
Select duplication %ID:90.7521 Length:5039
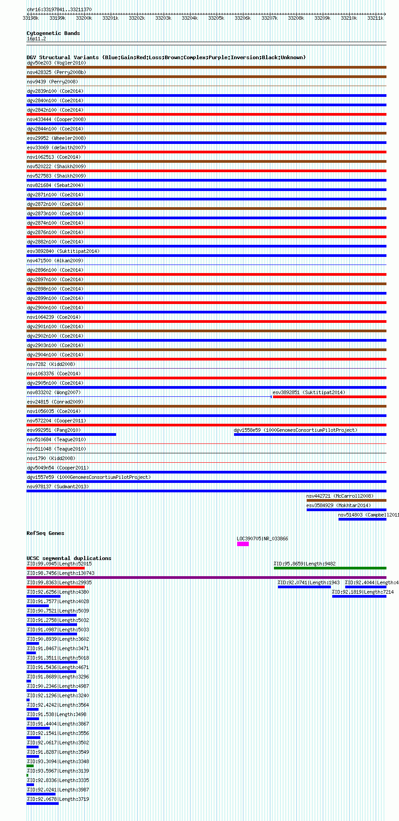(x=58, y=611)
